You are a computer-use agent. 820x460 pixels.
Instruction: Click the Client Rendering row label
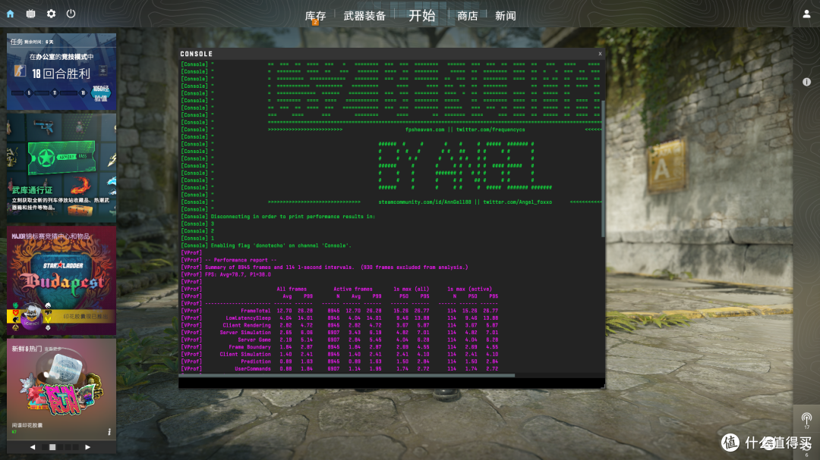tap(247, 325)
